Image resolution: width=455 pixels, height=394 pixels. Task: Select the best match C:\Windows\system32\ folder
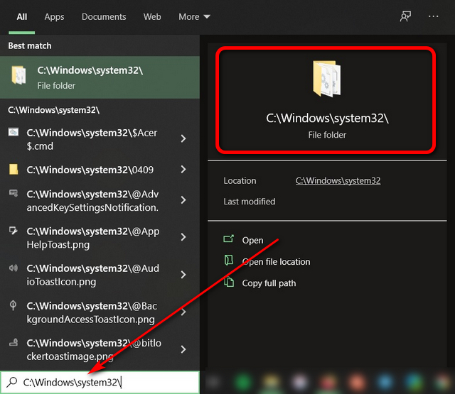click(100, 77)
